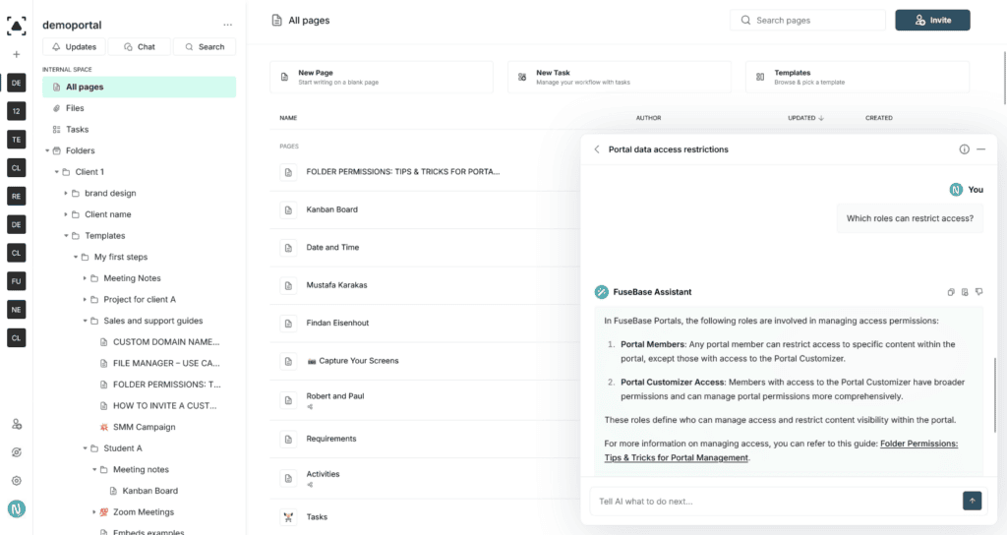1007x535 pixels.
Task: Open Search tab in sidebar
Action: click(205, 47)
